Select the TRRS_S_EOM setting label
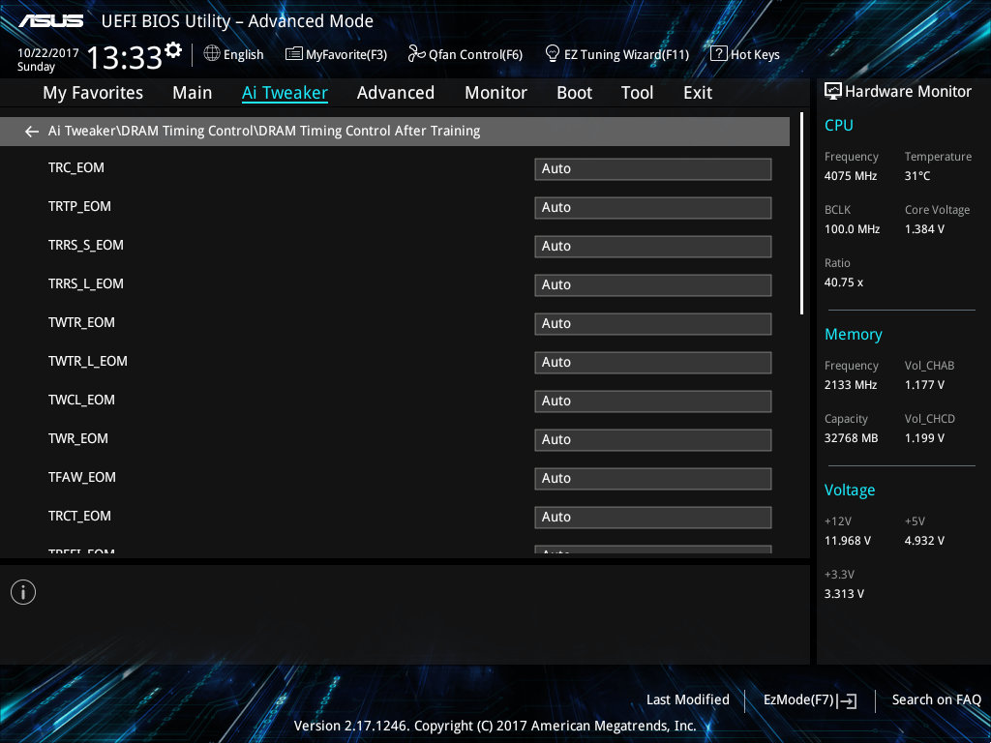Viewport: 991px width, 743px height. point(86,245)
